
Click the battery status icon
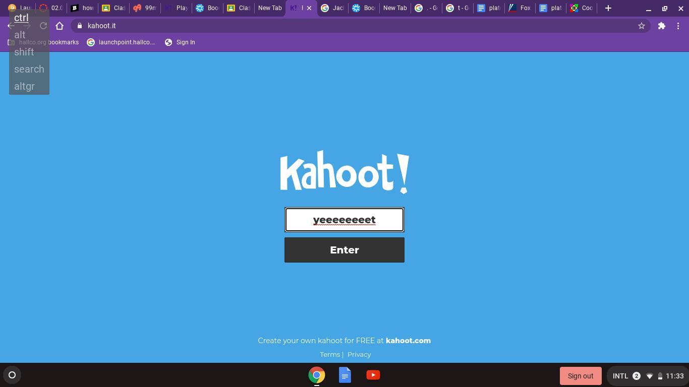point(660,376)
